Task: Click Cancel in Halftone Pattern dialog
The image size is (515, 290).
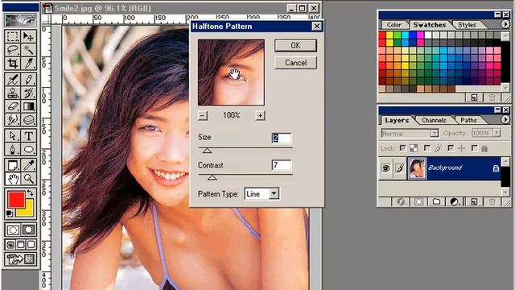Action: click(x=295, y=63)
